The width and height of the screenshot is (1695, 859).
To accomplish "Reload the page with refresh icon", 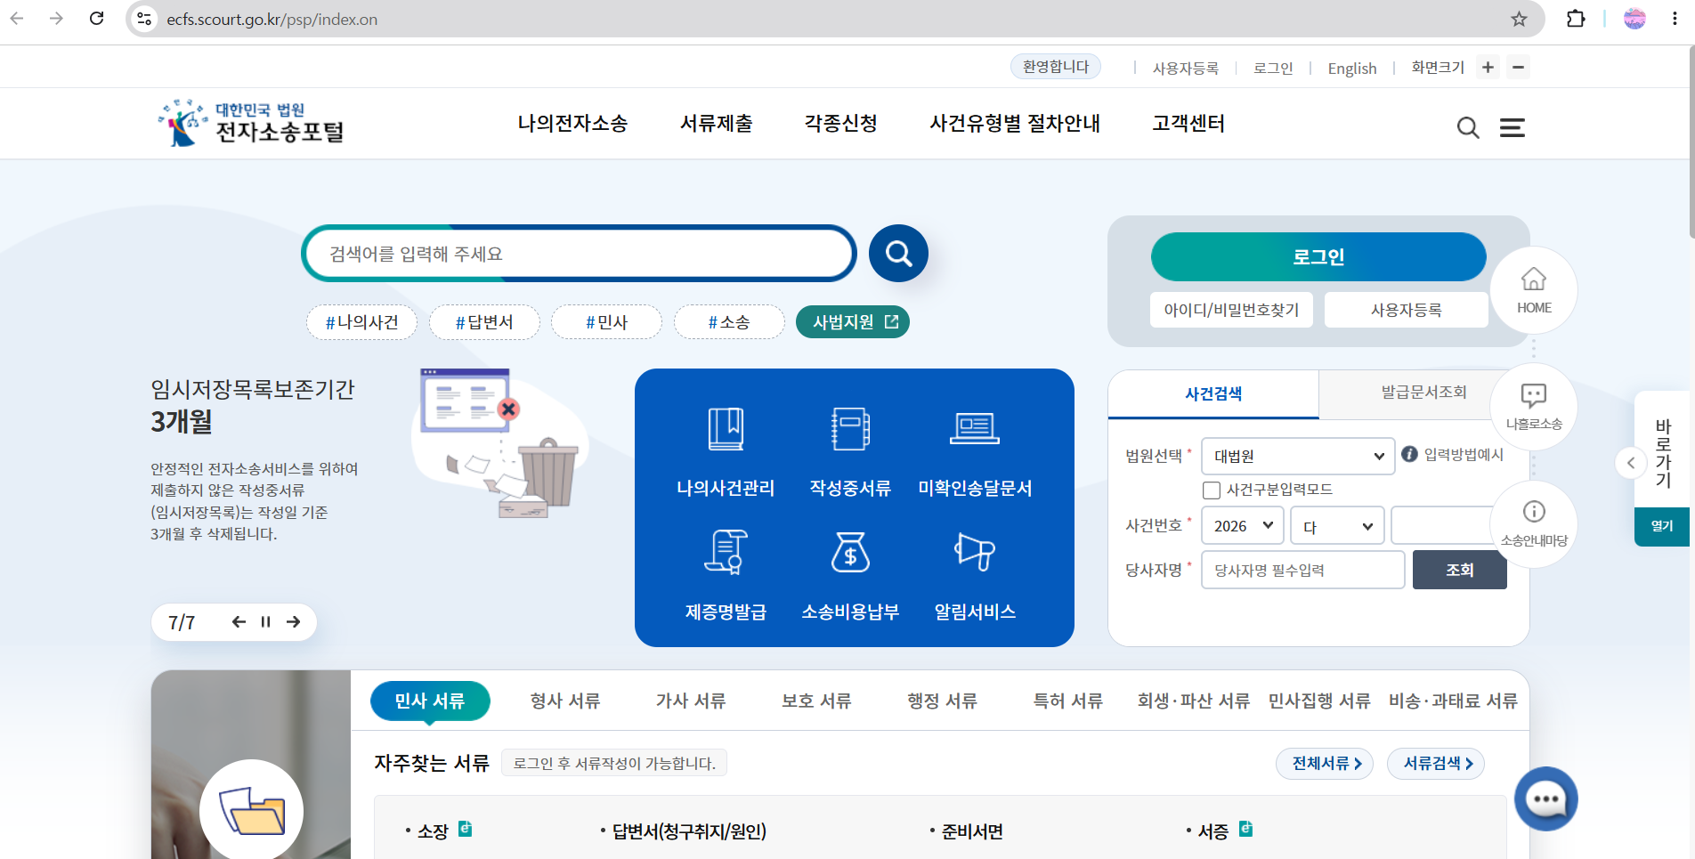I will 97,19.
